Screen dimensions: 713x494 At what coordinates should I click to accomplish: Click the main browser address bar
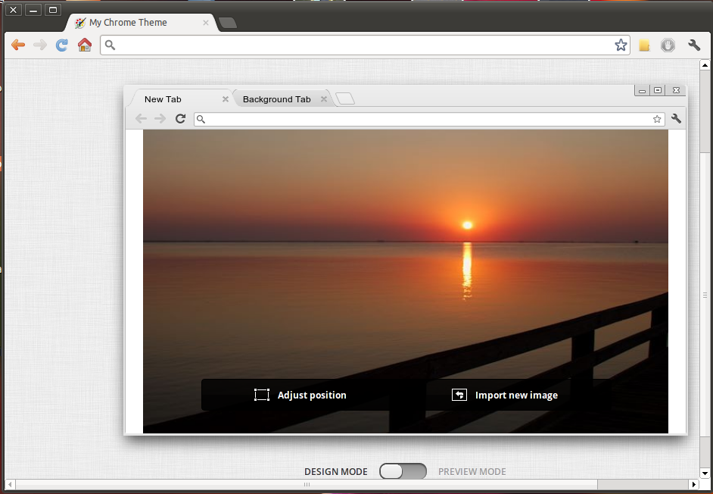coord(365,45)
